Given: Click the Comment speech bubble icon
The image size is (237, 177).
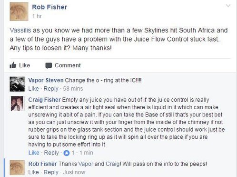Looking at the screenshot, I should click(x=49, y=65).
